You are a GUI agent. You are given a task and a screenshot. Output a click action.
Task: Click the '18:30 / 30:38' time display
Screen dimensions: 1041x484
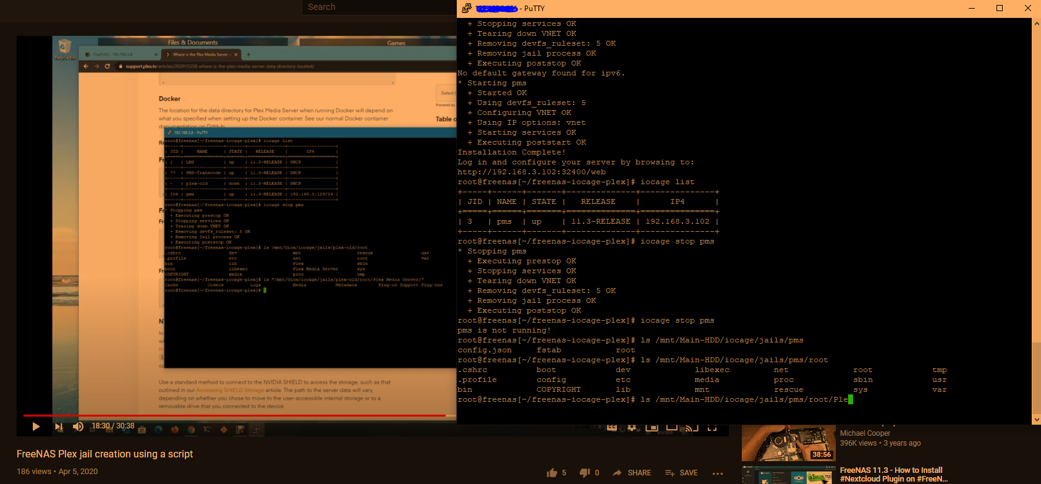tap(113, 426)
